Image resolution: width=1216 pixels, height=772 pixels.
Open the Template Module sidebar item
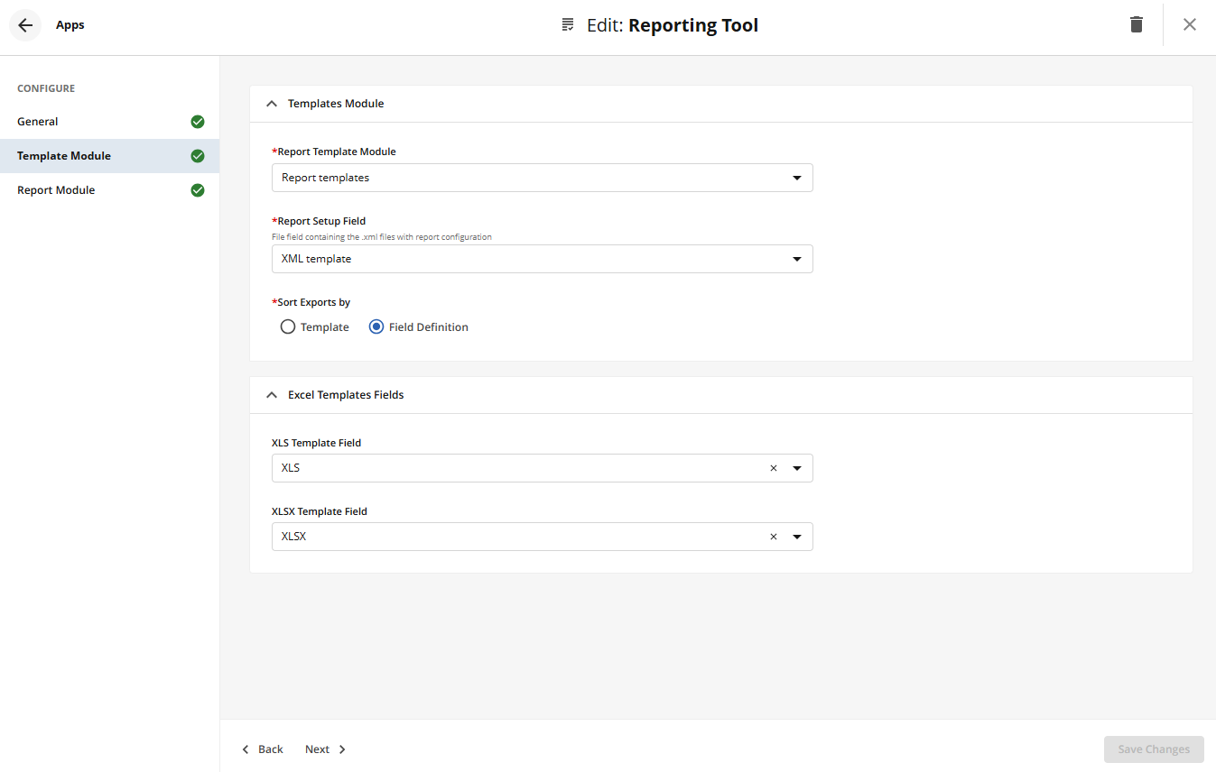pyautogui.click(x=109, y=156)
